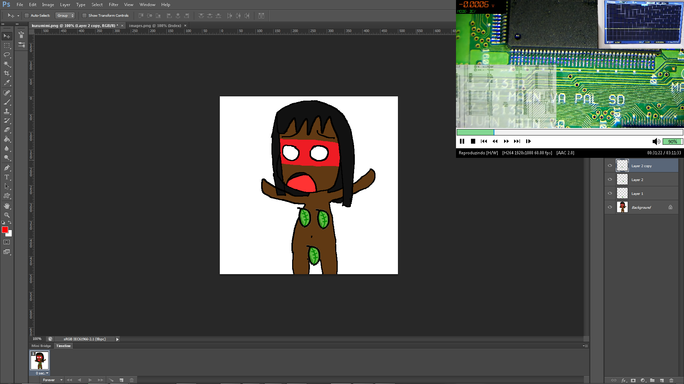This screenshot has height=384, width=684.
Task: Switch to images.png document tab
Action: (155, 26)
